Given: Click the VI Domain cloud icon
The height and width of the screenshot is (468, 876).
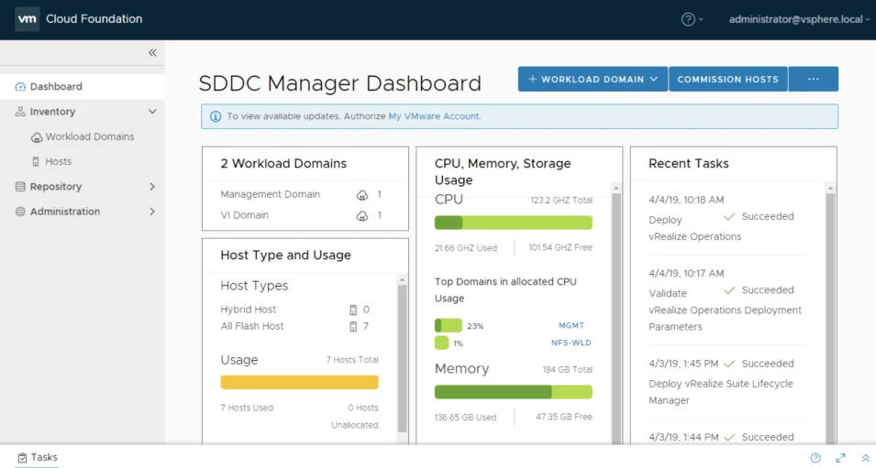Looking at the screenshot, I should point(362,216).
